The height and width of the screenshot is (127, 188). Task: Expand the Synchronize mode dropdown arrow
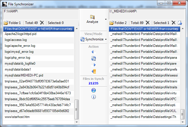pos(106,40)
